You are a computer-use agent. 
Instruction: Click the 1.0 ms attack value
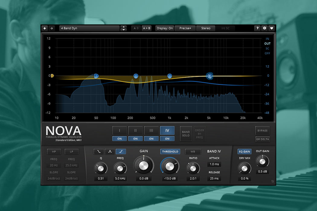[214, 164]
